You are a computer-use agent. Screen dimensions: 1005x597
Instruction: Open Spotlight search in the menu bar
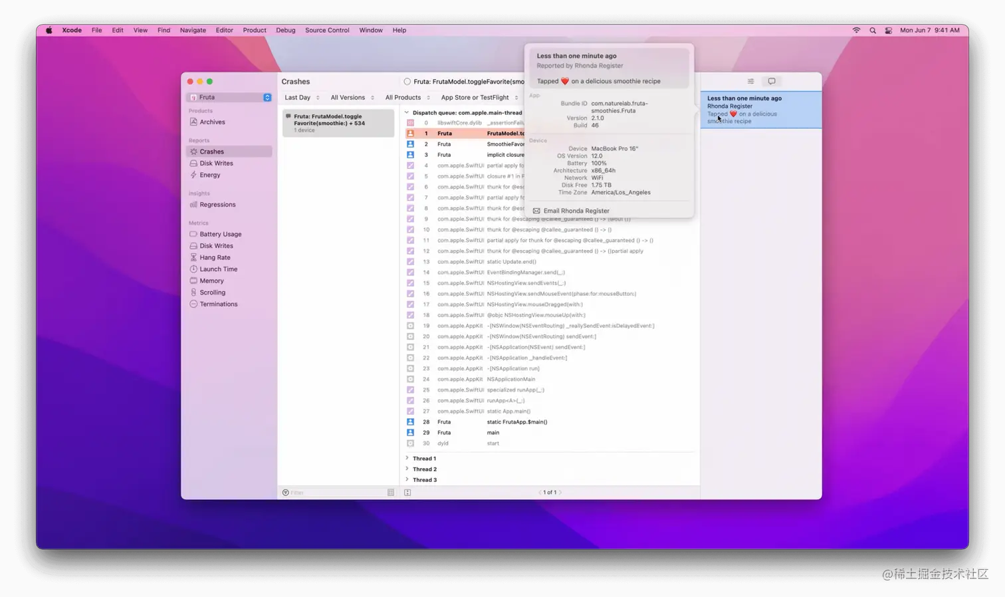coord(873,31)
